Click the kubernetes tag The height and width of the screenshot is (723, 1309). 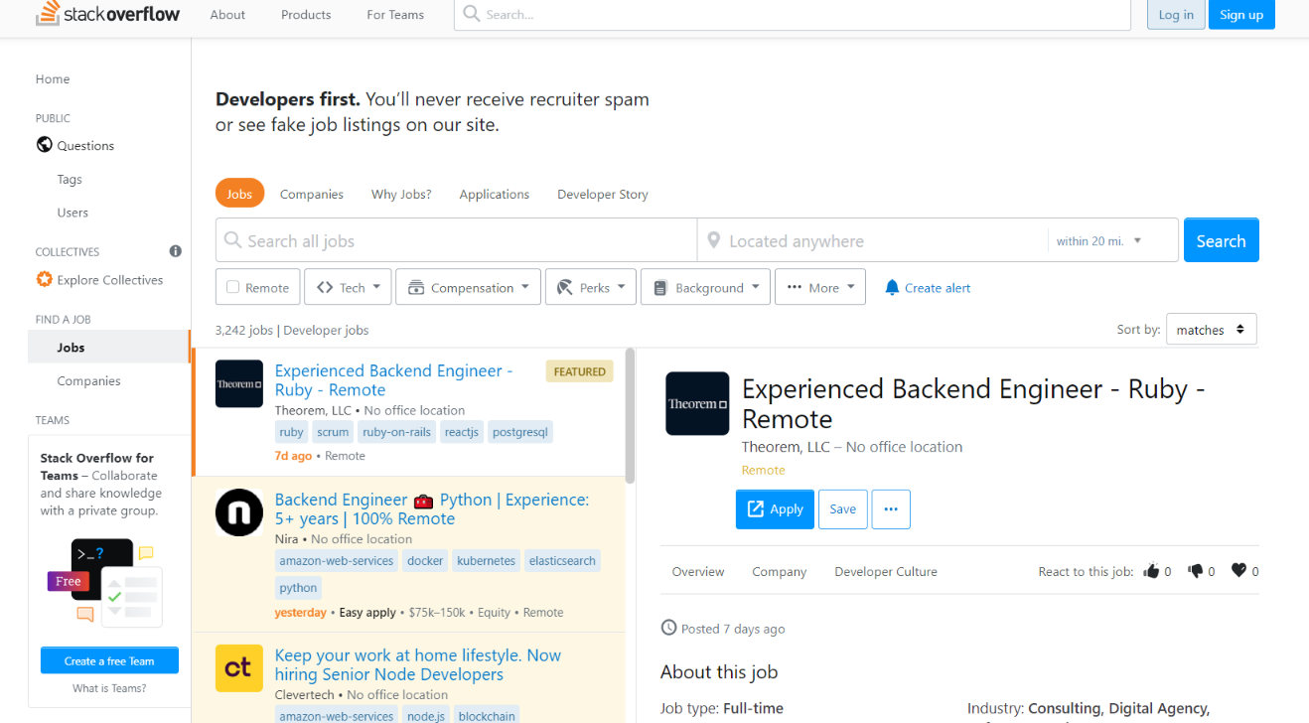pyautogui.click(x=487, y=561)
